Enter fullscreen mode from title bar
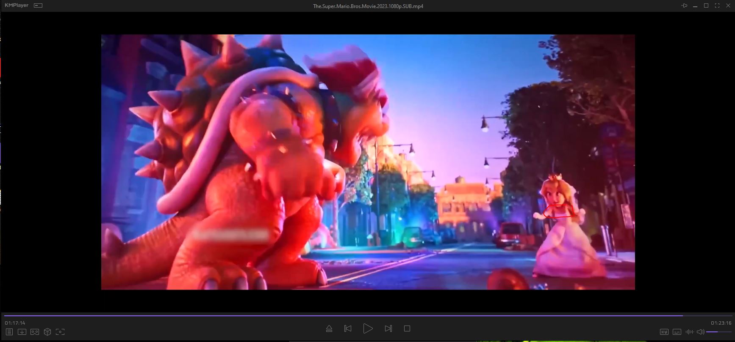Viewport: 735px width, 342px height. tap(717, 5)
